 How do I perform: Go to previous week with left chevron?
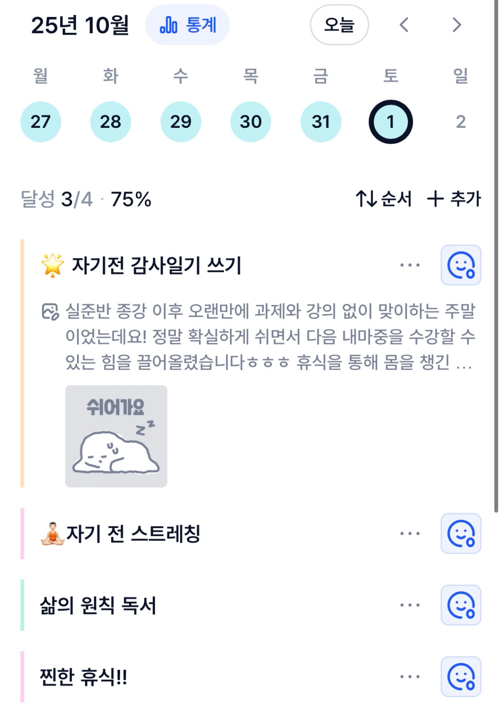(404, 25)
